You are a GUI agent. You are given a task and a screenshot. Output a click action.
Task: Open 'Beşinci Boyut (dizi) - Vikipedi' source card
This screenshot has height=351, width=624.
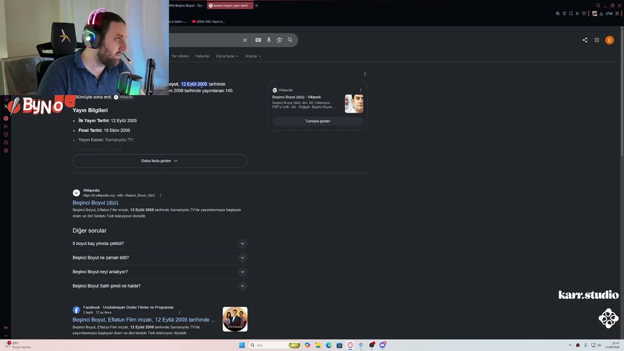[296, 97]
